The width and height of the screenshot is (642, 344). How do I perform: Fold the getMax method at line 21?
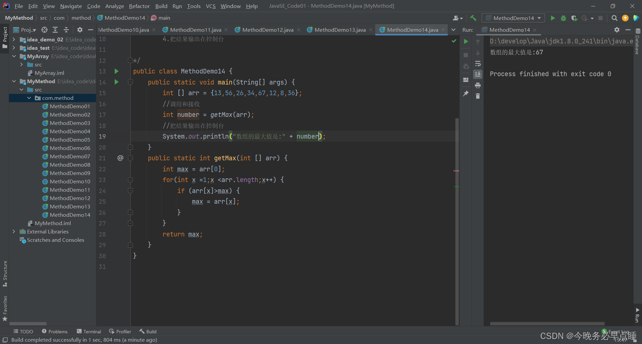(x=131, y=158)
